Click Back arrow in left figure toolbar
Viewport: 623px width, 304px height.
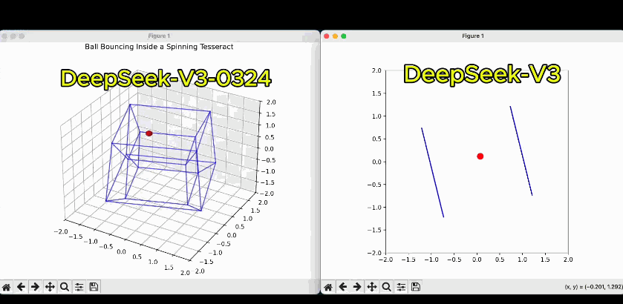click(21, 286)
